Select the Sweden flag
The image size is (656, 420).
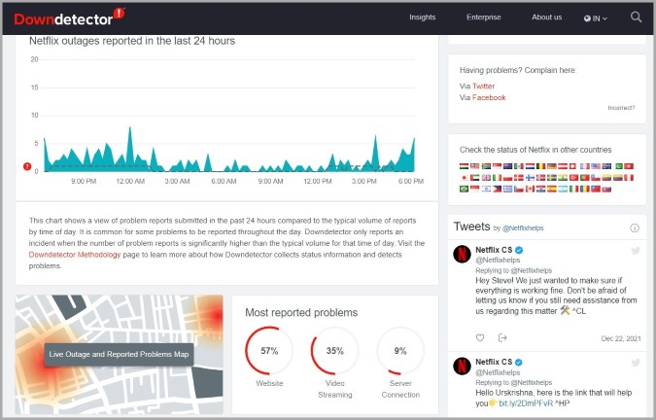point(552,178)
